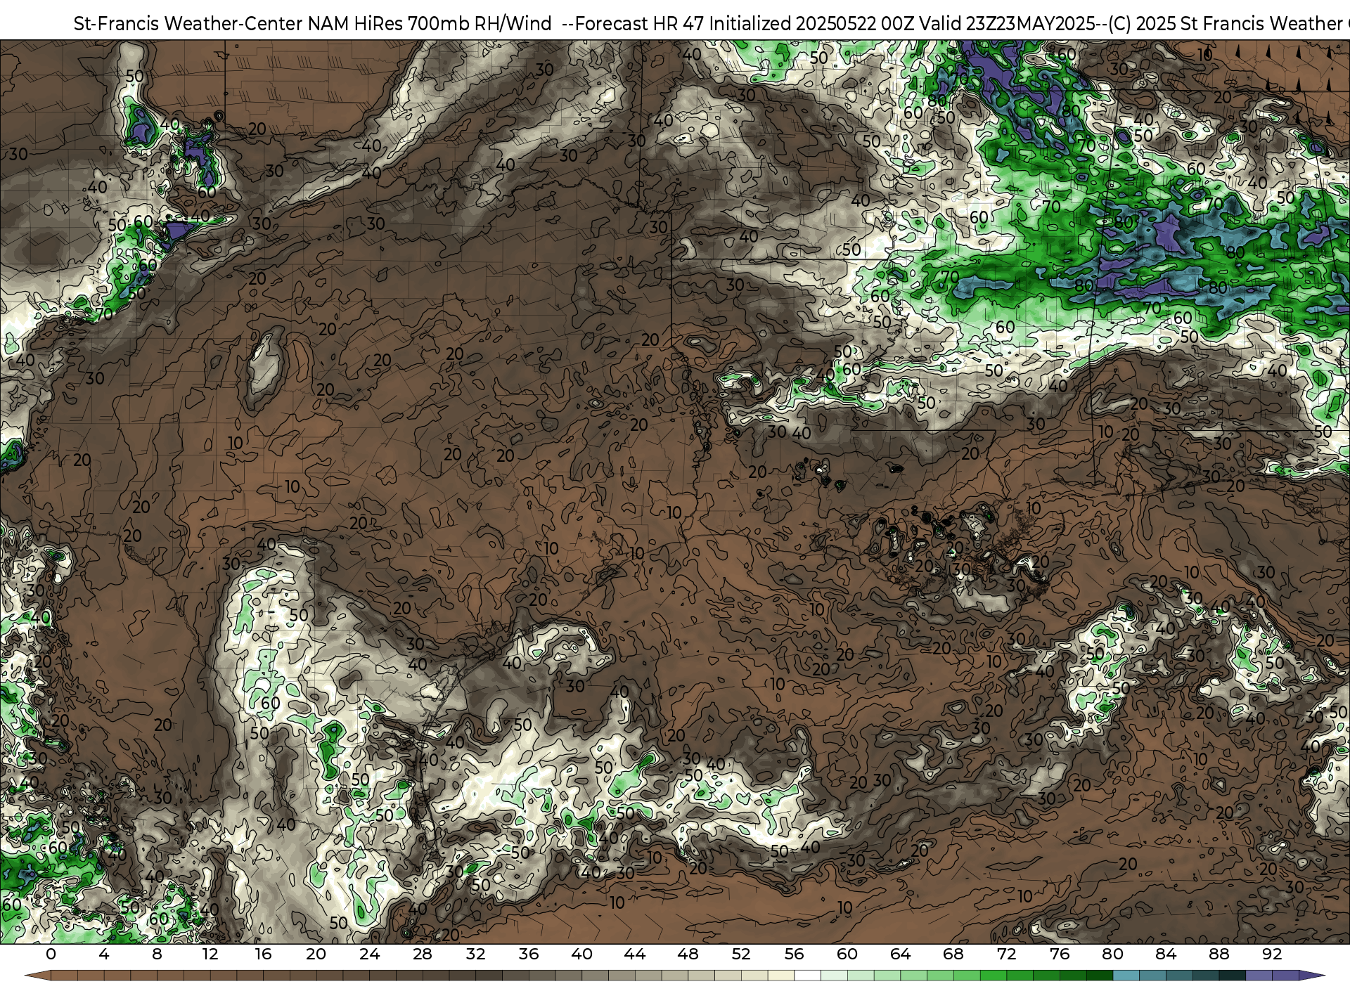Pick the teal colorbar swatch below label 80

click(x=1126, y=976)
